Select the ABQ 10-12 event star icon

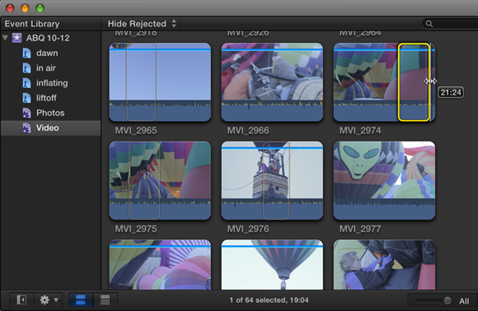coord(16,38)
